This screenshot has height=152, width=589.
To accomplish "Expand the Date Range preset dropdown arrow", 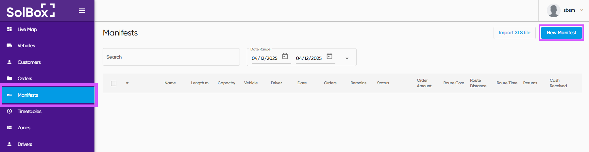I will [x=347, y=59].
